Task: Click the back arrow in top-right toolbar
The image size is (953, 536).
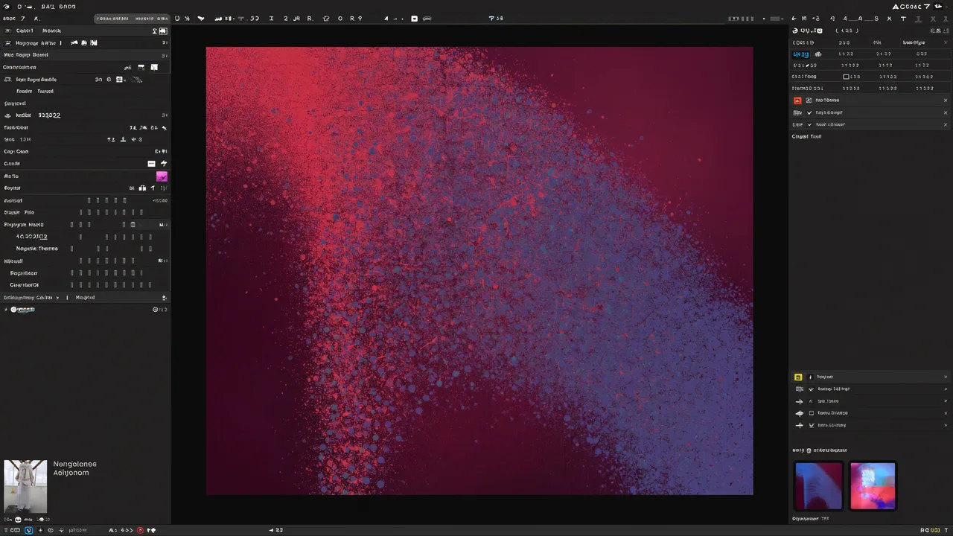Action: (x=794, y=19)
